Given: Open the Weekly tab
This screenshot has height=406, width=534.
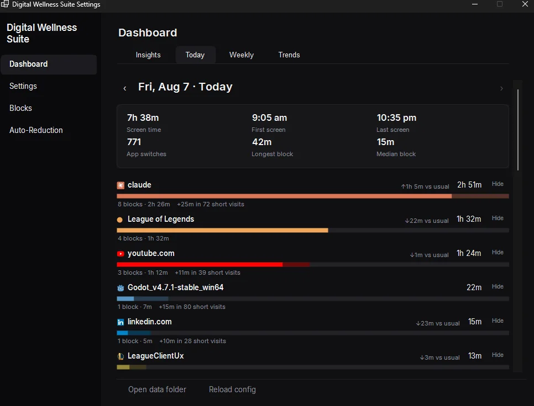Looking at the screenshot, I should point(242,55).
